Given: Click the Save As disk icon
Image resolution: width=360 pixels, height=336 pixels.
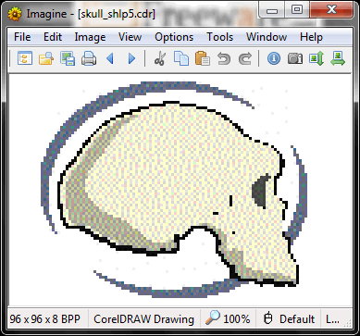Looking at the screenshot, I should 68,58.
